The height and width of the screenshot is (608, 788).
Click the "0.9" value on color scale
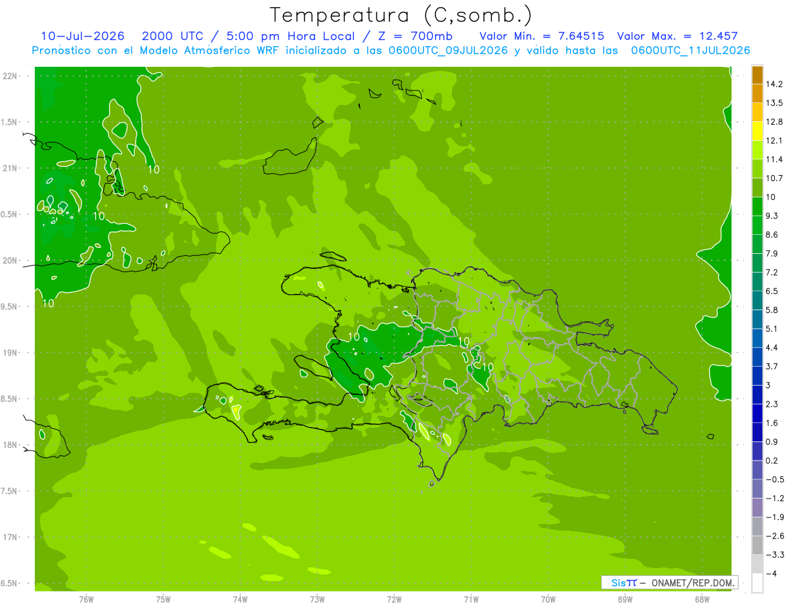tap(772, 441)
